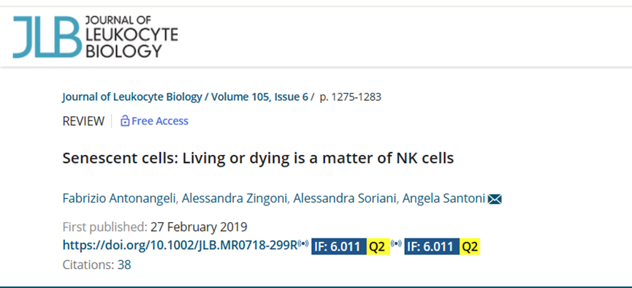Go to Volume 105, Issue 6
The image size is (632, 288).
pos(259,97)
